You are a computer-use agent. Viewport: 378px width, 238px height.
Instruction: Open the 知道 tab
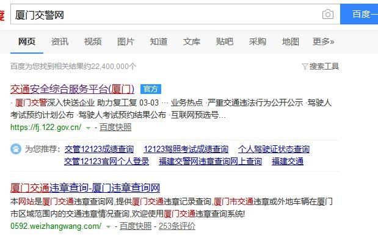click(x=159, y=41)
